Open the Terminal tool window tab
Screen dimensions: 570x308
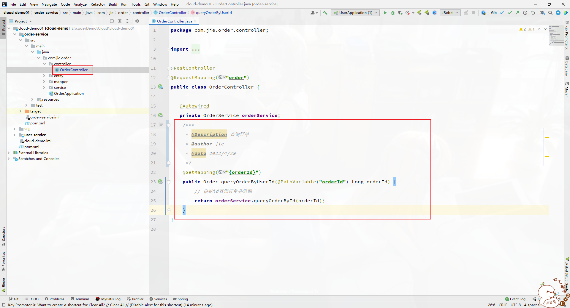pyautogui.click(x=80, y=299)
